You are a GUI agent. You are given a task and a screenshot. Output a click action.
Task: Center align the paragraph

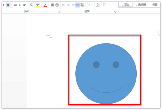click(x=68, y=5)
